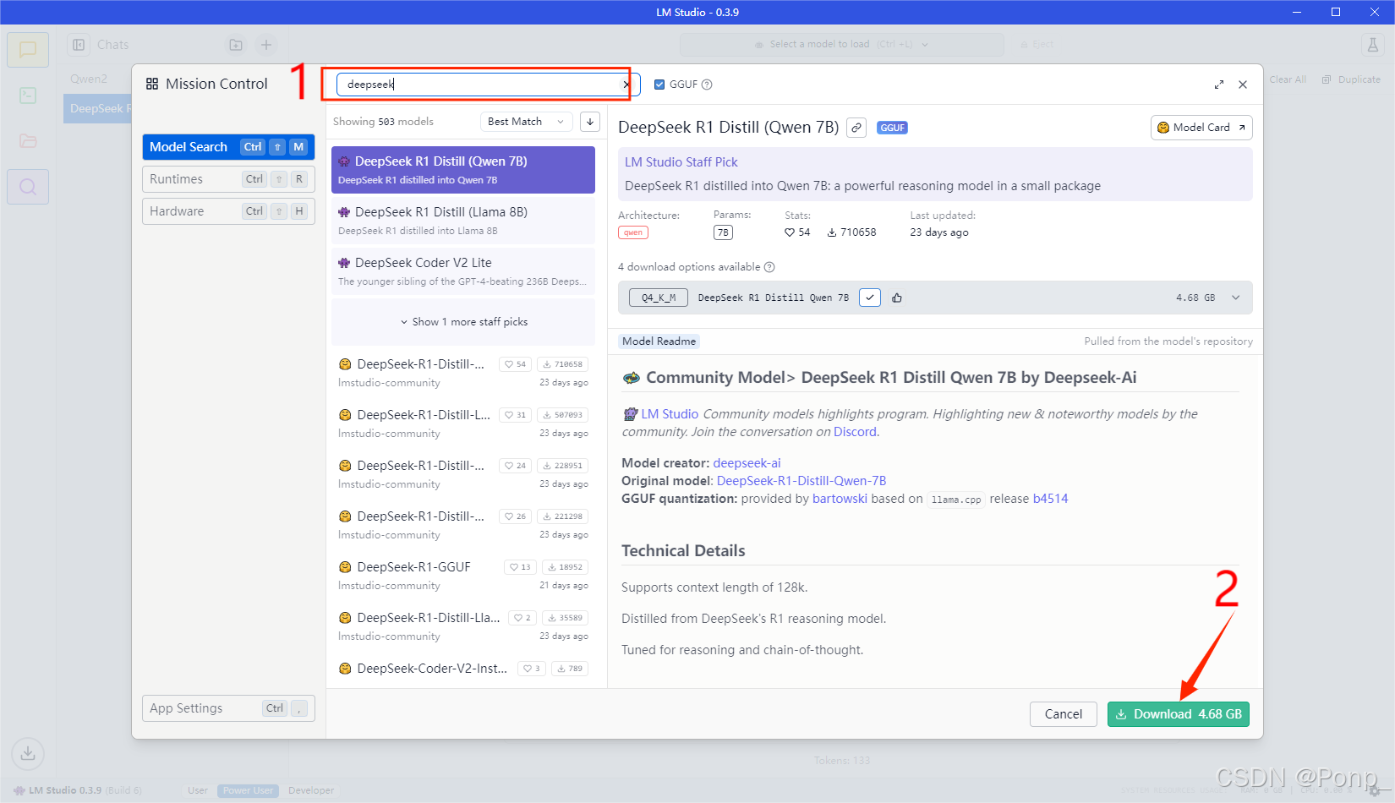Click Duplicate in background window

(x=1351, y=79)
